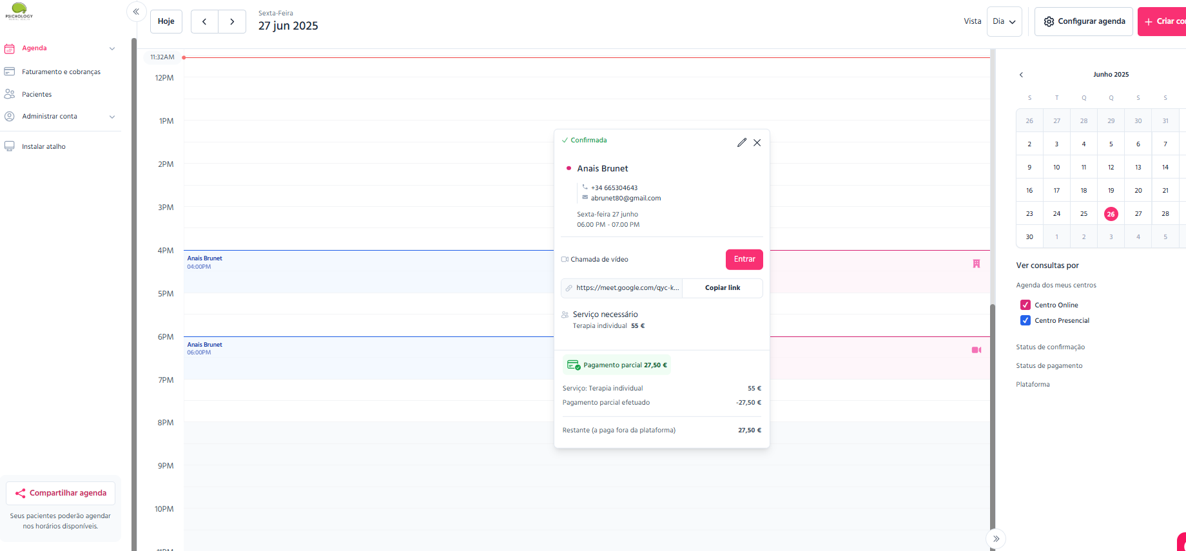Edit the appointment with the pencil icon
1186x551 pixels.
[742, 142]
